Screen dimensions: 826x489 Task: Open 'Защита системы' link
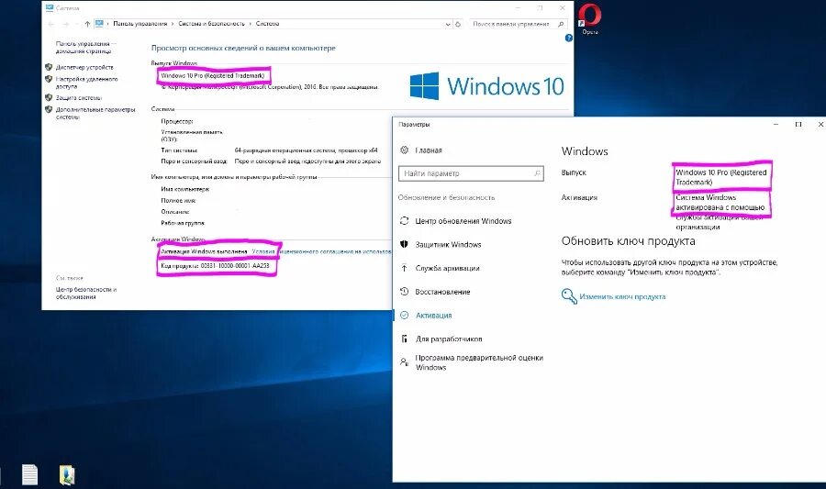[79, 98]
